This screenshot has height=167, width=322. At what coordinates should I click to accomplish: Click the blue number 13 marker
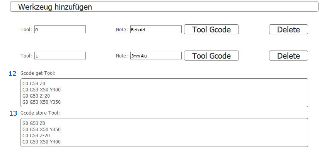pos(13,113)
